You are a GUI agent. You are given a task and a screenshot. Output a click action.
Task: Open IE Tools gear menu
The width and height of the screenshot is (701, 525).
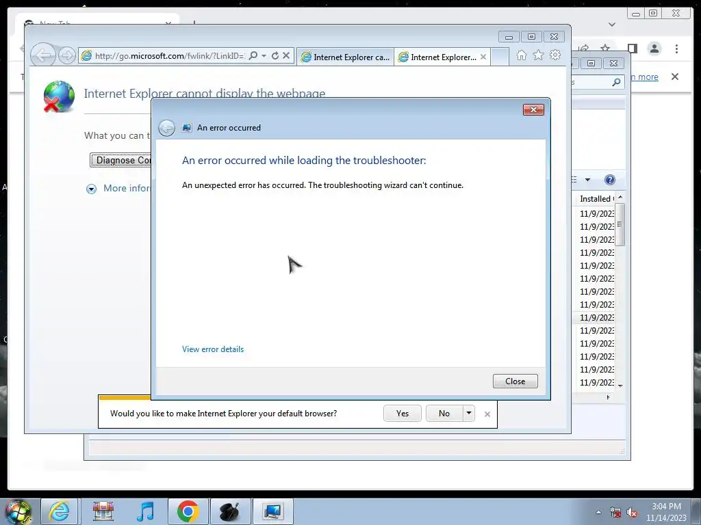point(555,55)
